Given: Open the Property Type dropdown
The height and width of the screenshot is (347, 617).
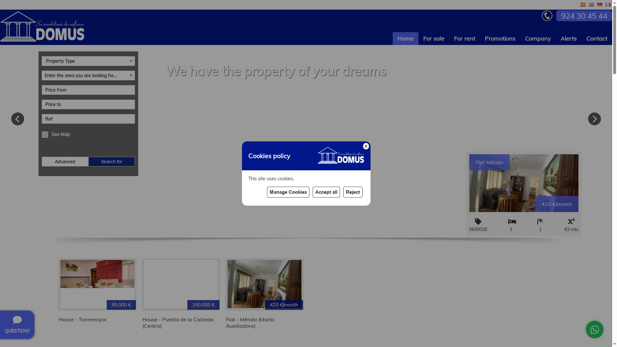Looking at the screenshot, I should pyautogui.click(x=88, y=61).
